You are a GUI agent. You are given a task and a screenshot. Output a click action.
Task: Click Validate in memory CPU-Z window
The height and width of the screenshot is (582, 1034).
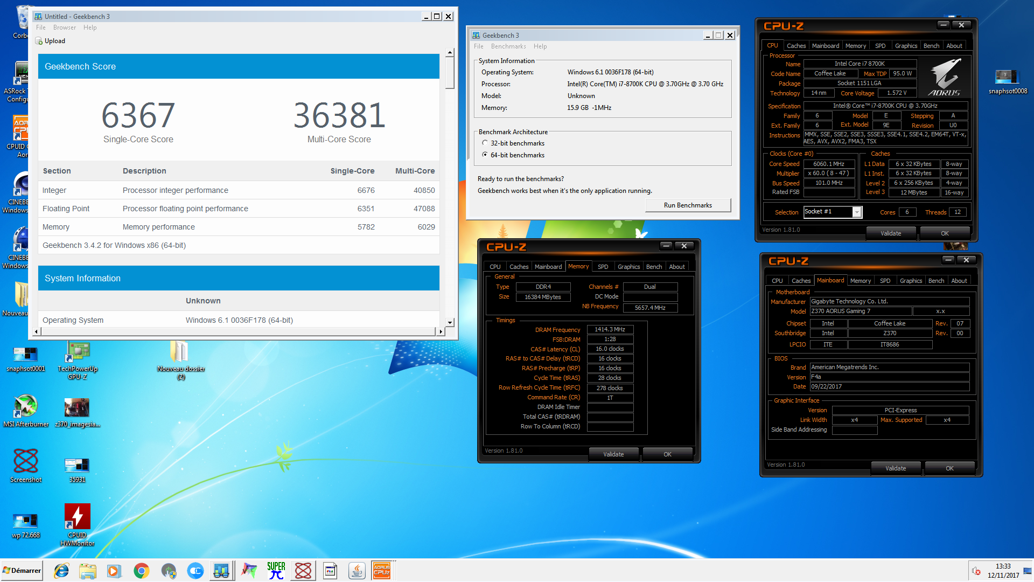(x=613, y=454)
